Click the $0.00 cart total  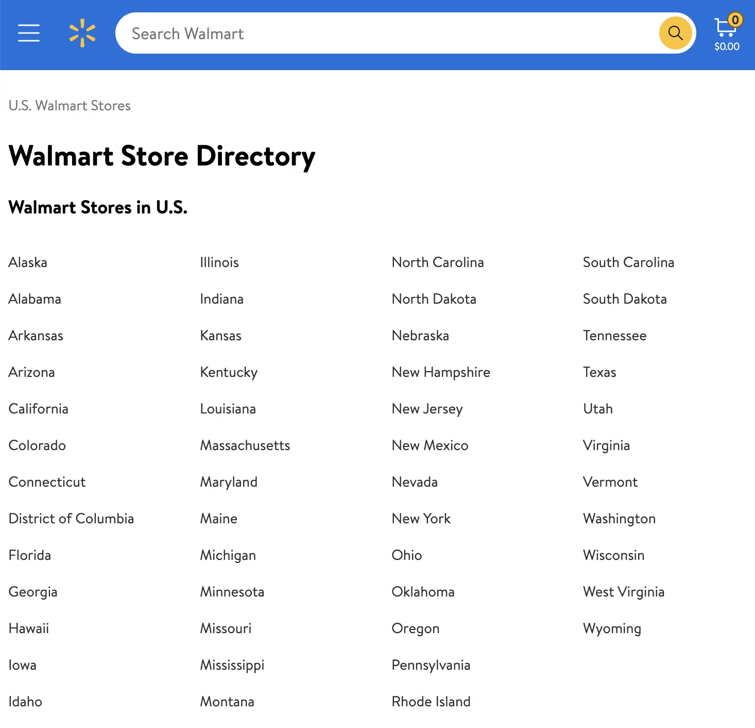[x=727, y=46]
